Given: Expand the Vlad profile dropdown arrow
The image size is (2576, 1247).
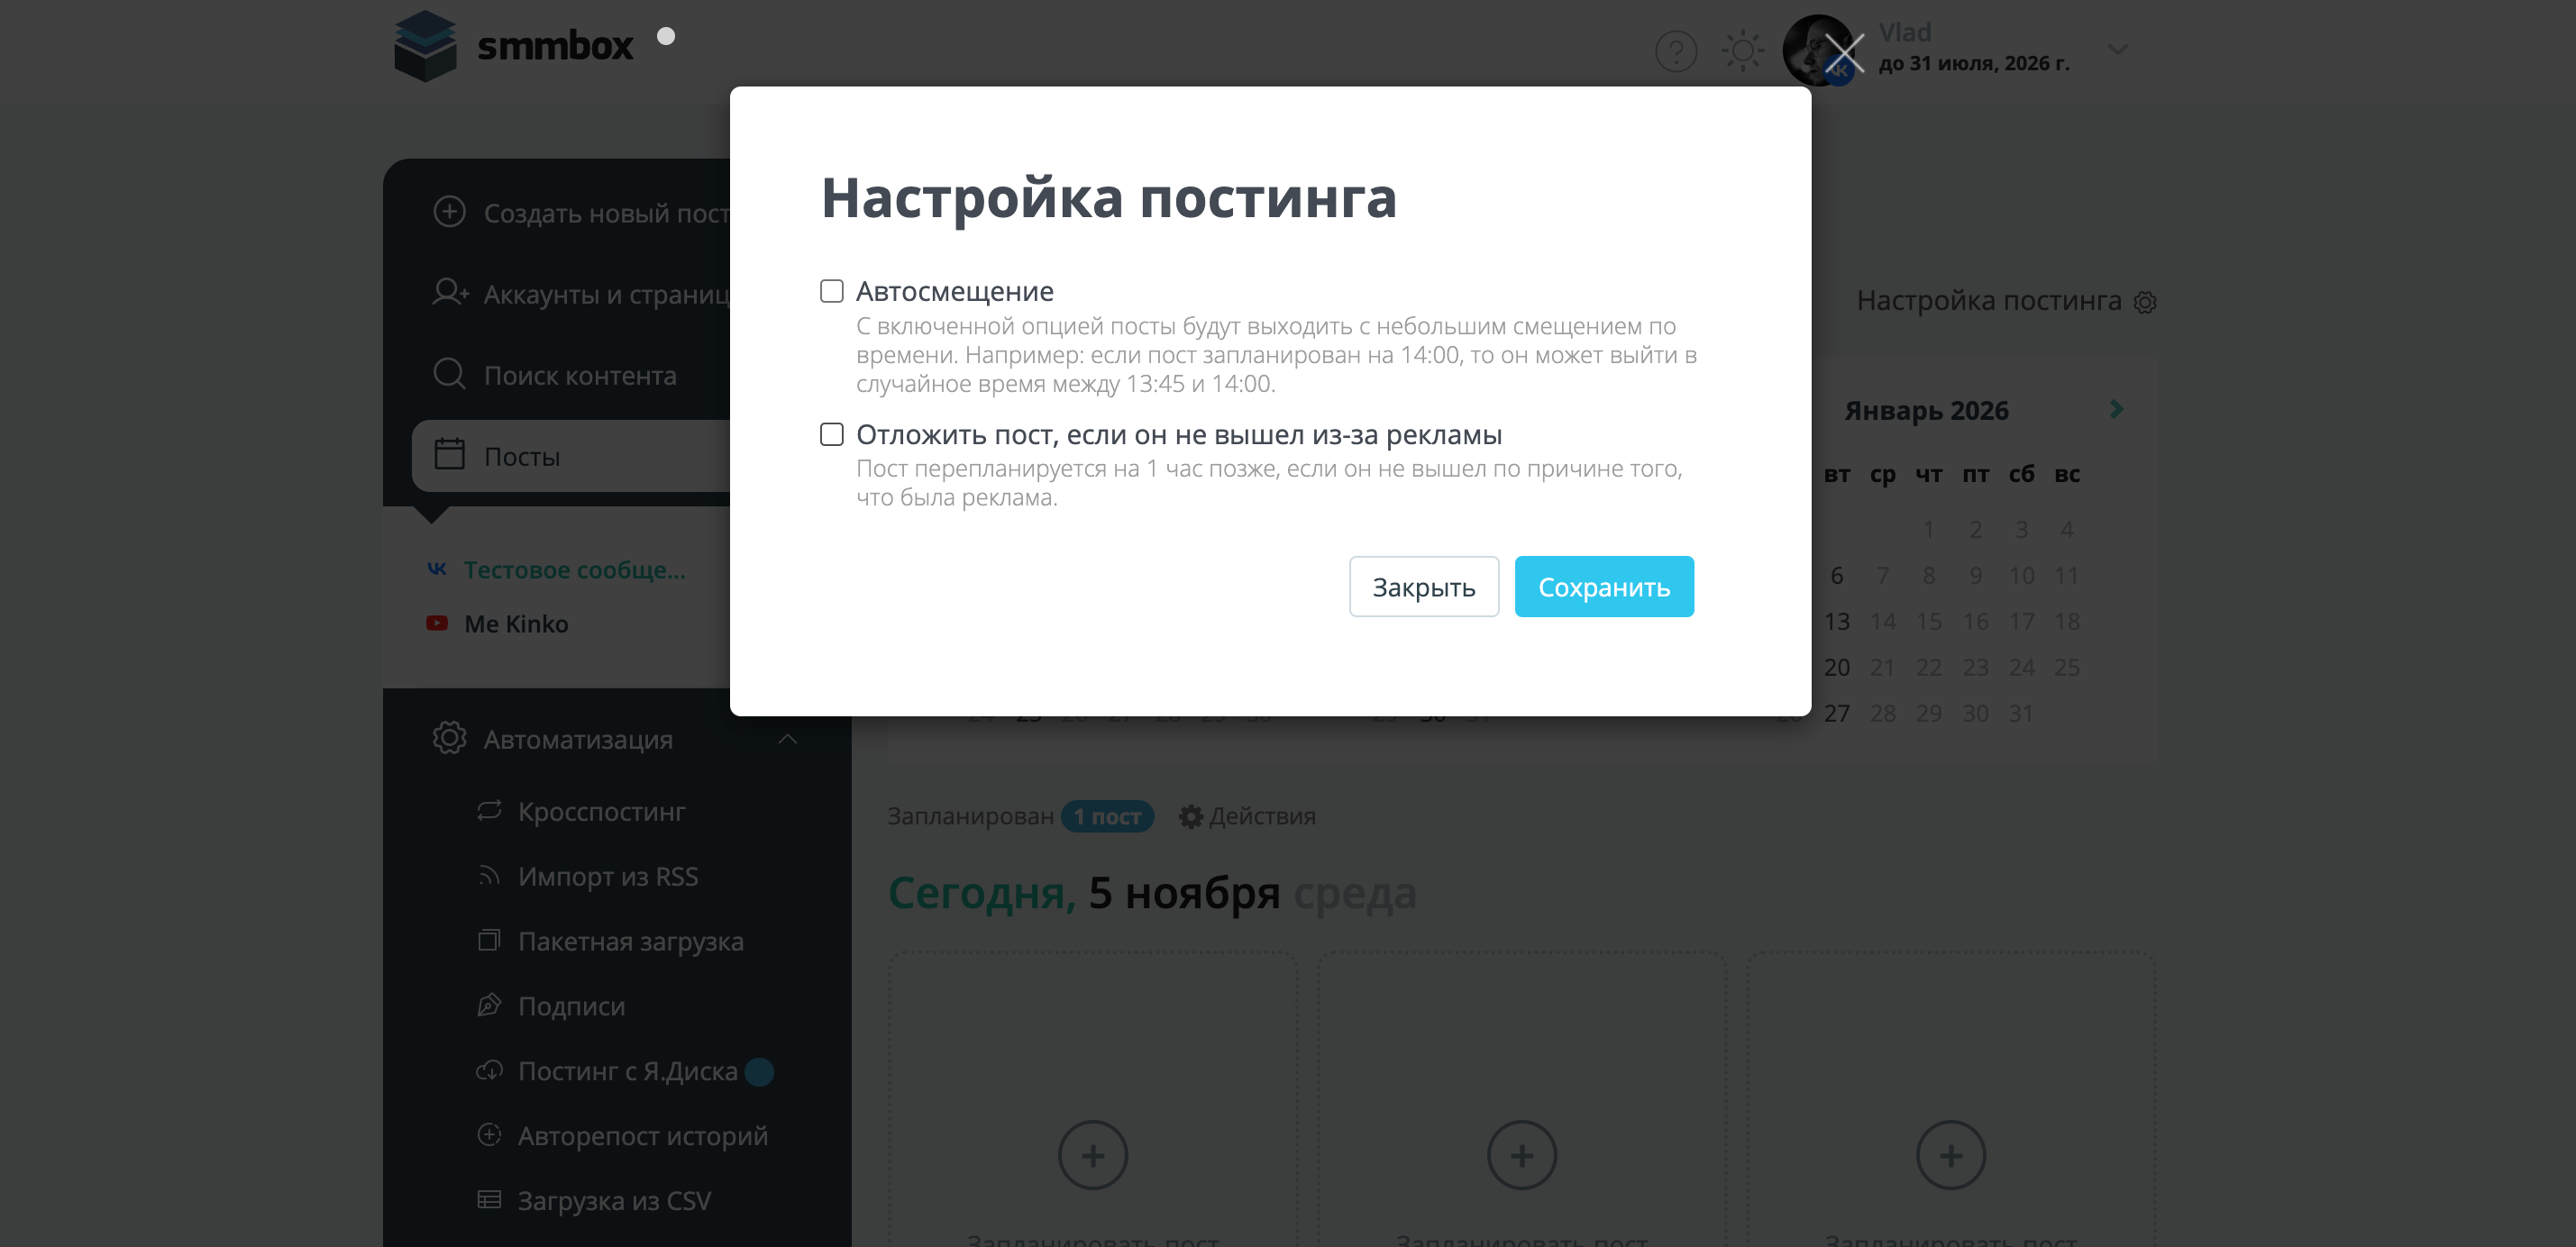Looking at the screenshot, I should click(2117, 49).
